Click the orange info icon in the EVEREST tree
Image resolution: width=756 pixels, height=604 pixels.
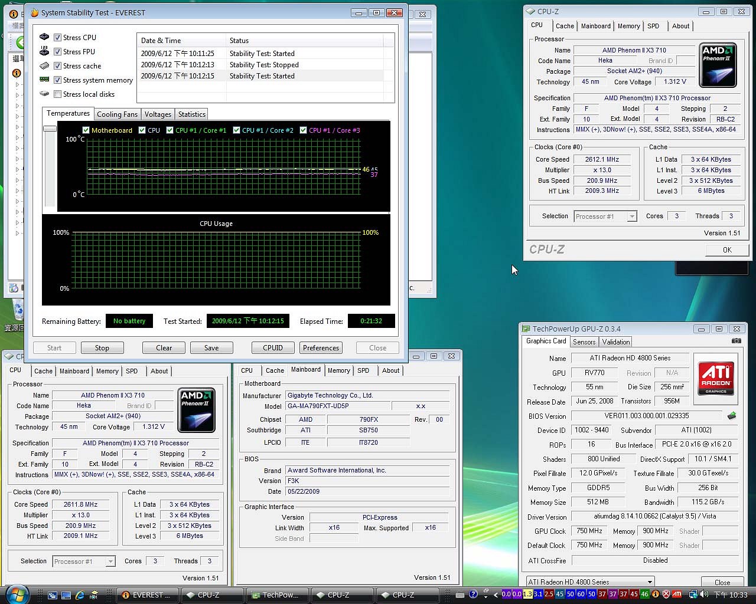16,73
